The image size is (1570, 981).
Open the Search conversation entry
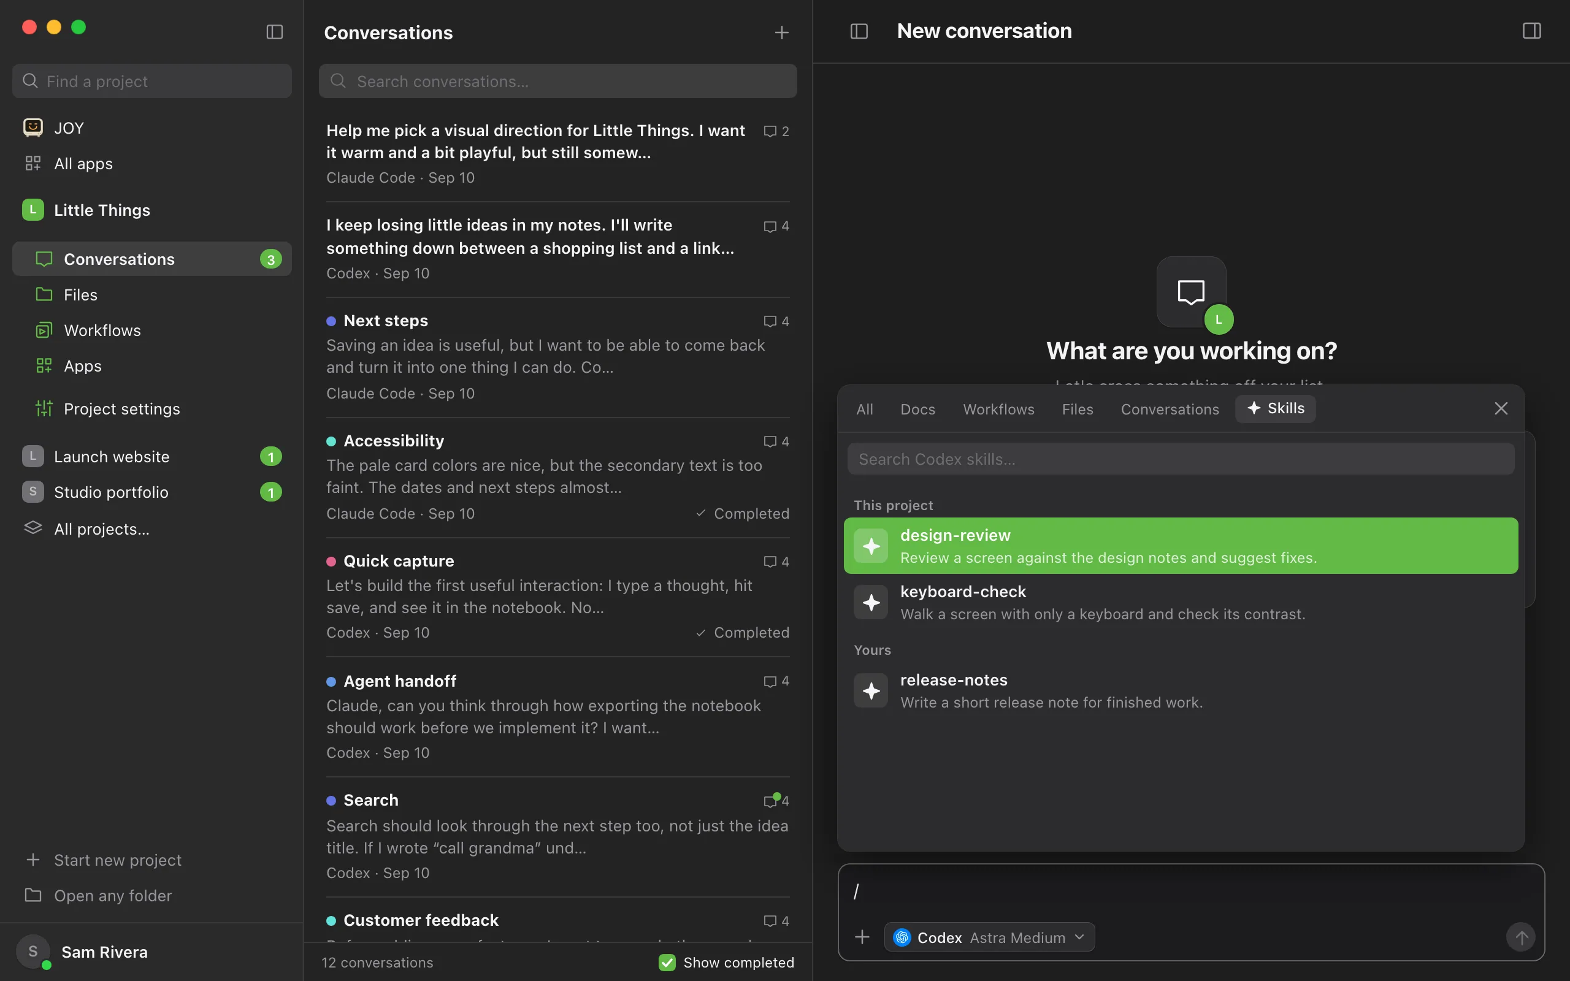tap(557, 836)
